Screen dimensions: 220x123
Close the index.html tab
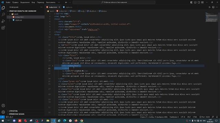59,7
